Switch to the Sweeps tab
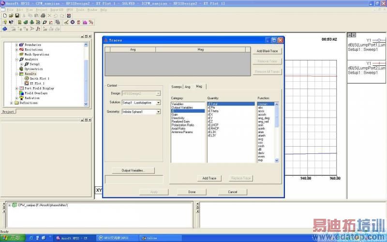The height and width of the screenshot is (242, 387). point(176,87)
